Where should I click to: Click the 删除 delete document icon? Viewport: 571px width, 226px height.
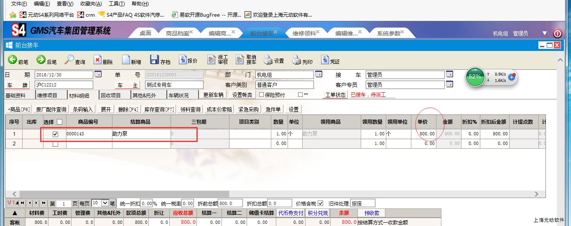(x=97, y=60)
